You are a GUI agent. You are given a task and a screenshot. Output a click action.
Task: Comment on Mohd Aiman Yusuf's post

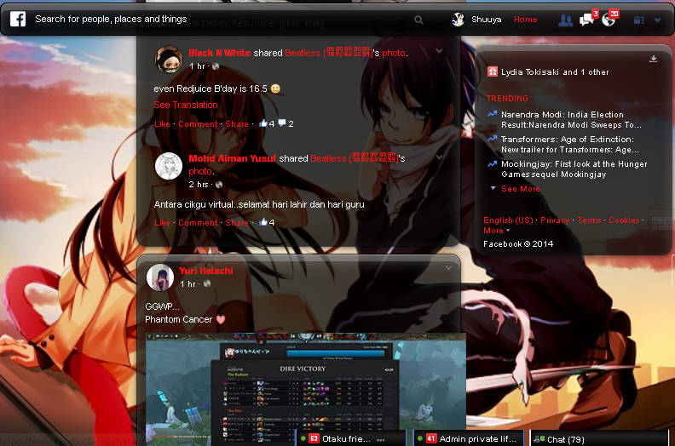click(x=198, y=223)
